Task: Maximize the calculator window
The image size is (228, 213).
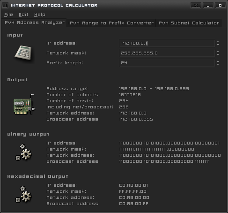Action: click(x=220, y=6)
